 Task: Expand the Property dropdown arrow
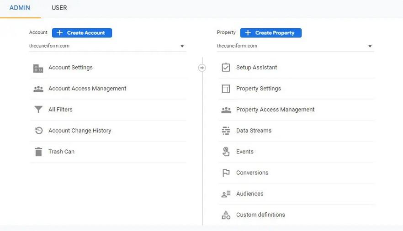[370, 46]
